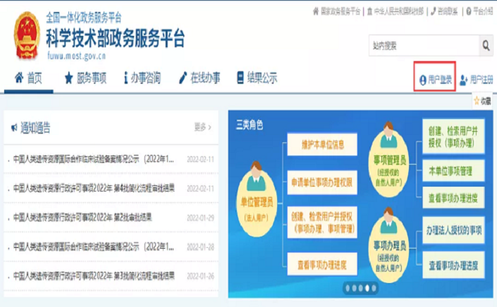Select the last carousel dot indicator
497x307 pixels.
374,288
